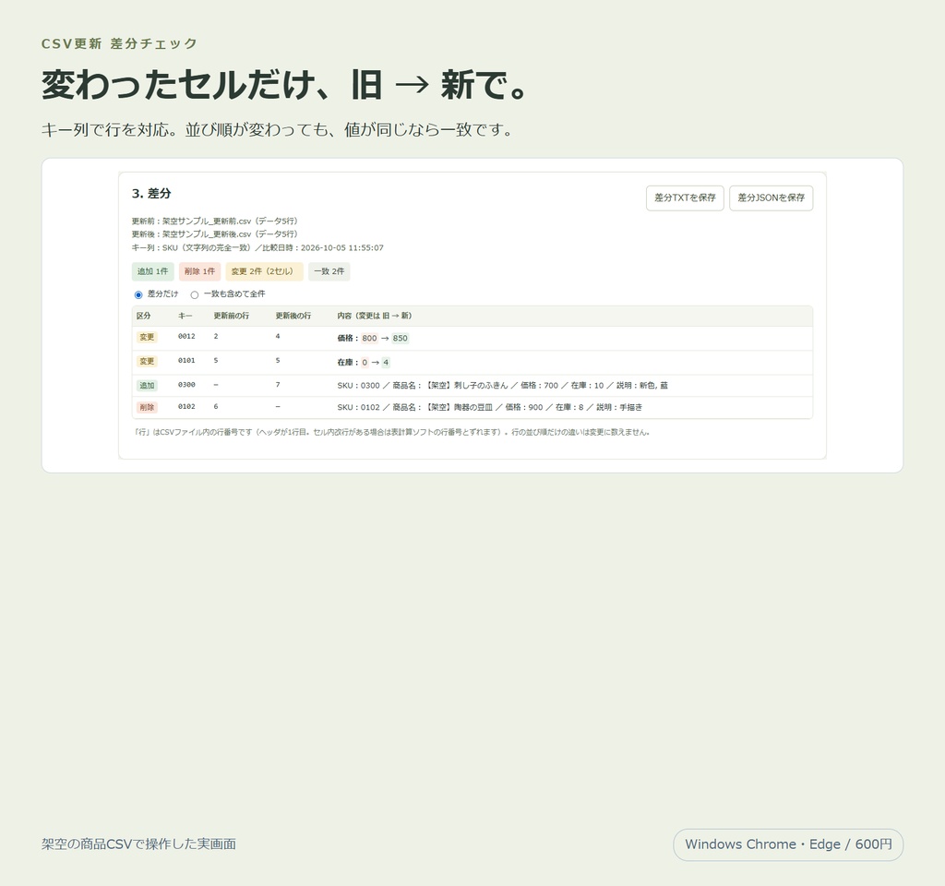This screenshot has height=886, width=945.
Task: Click the subtitle starting with キー列で行を対応
Action: [x=277, y=129]
